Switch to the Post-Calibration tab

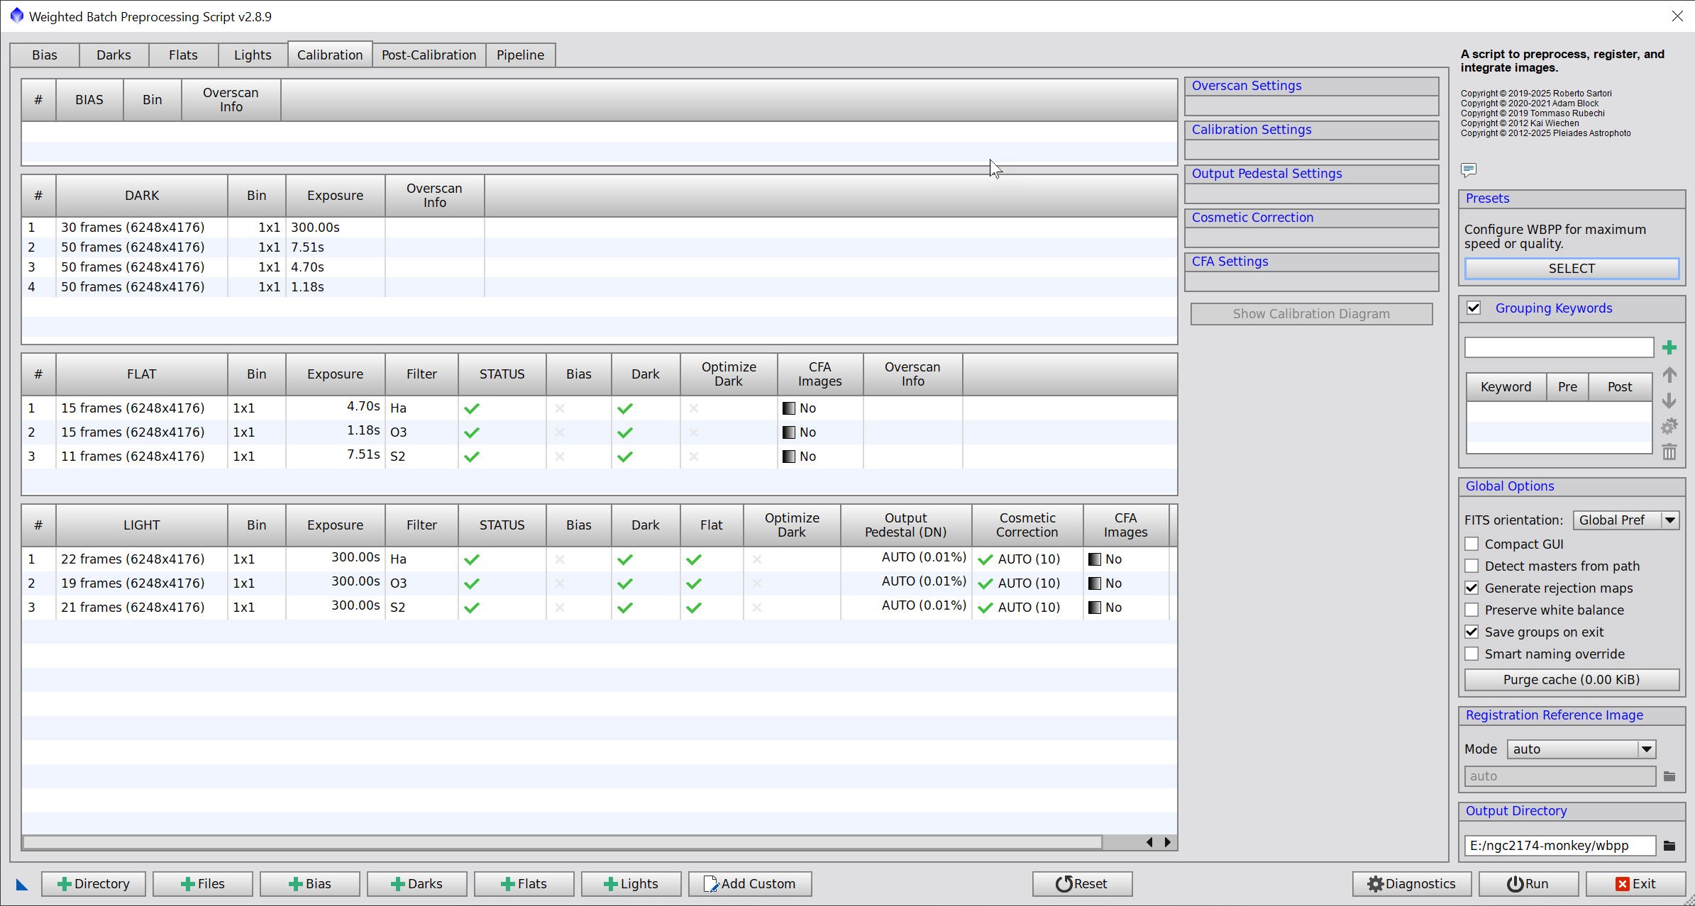pyautogui.click(x=429, y=55)
